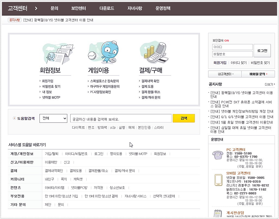Screen dimensions: 279x219
Task: Open 자녀사랑 서비스 in 부모전용 row
Action: pyautogui.click(x=136, y=196)
